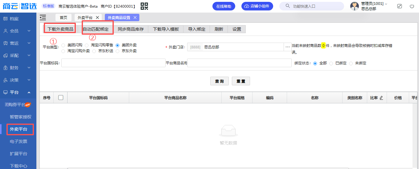Click the 自动匹配绑定 toolbar button
419x169 pixels.
pyautogui.click(x=96, y=29)
